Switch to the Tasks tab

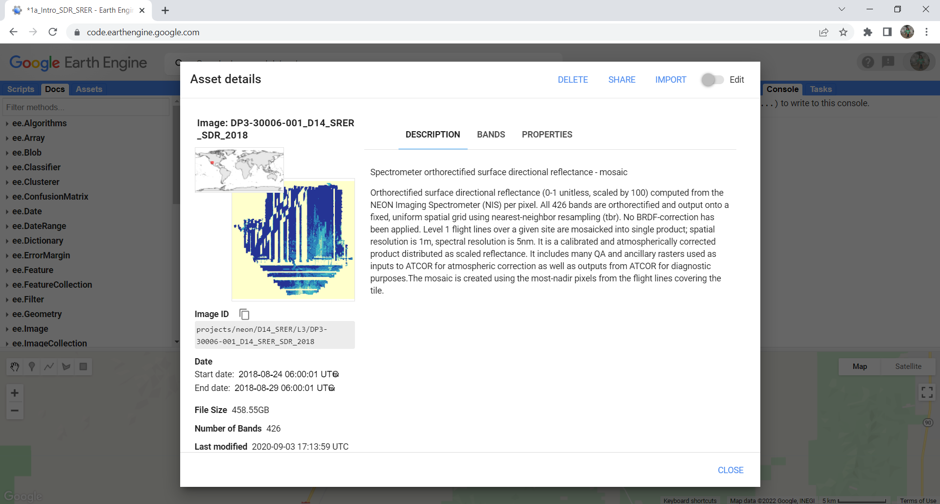click(821, 89)
